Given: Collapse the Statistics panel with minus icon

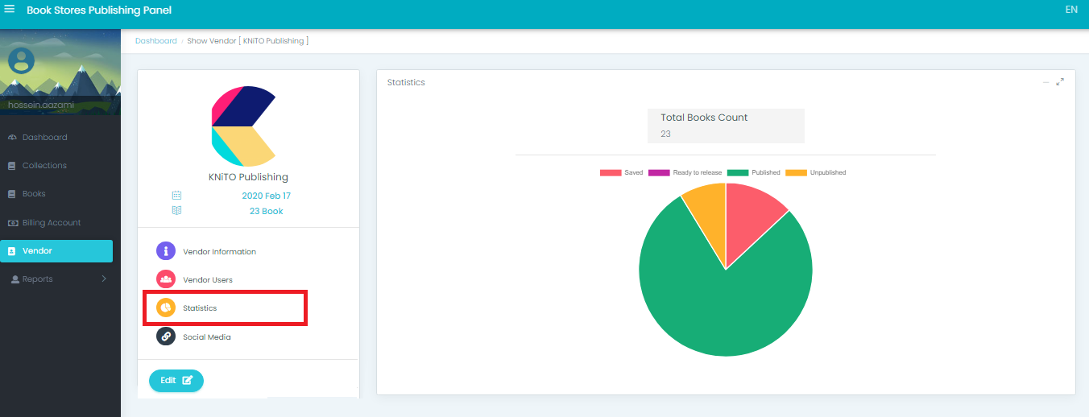Looking at the screenshot, I should pos(1046,82).
